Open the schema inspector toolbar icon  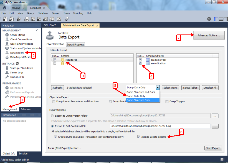pyautogui.click(x=19, y=19)
